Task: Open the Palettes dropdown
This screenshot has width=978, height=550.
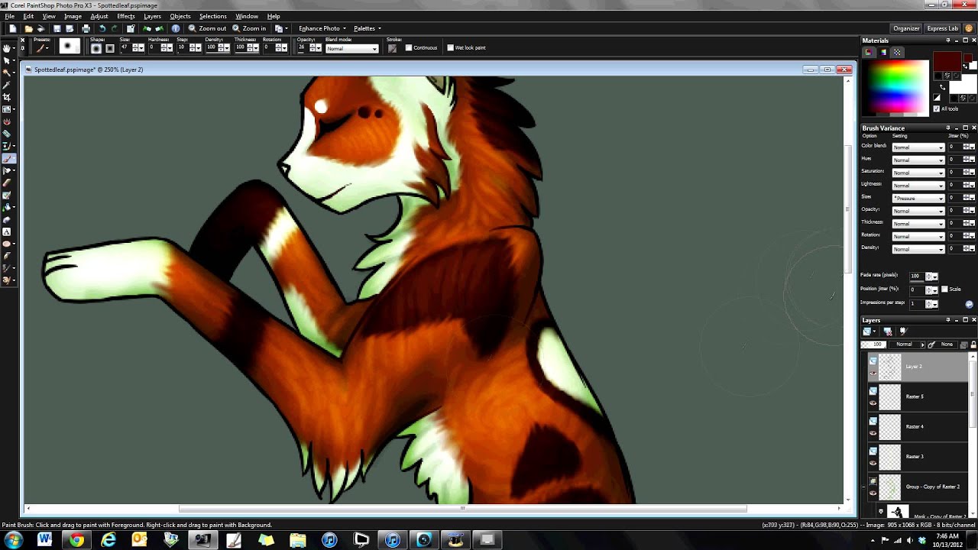Action: point(368,28)
